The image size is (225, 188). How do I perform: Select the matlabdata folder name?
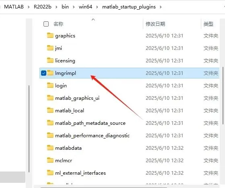[68, 148]
